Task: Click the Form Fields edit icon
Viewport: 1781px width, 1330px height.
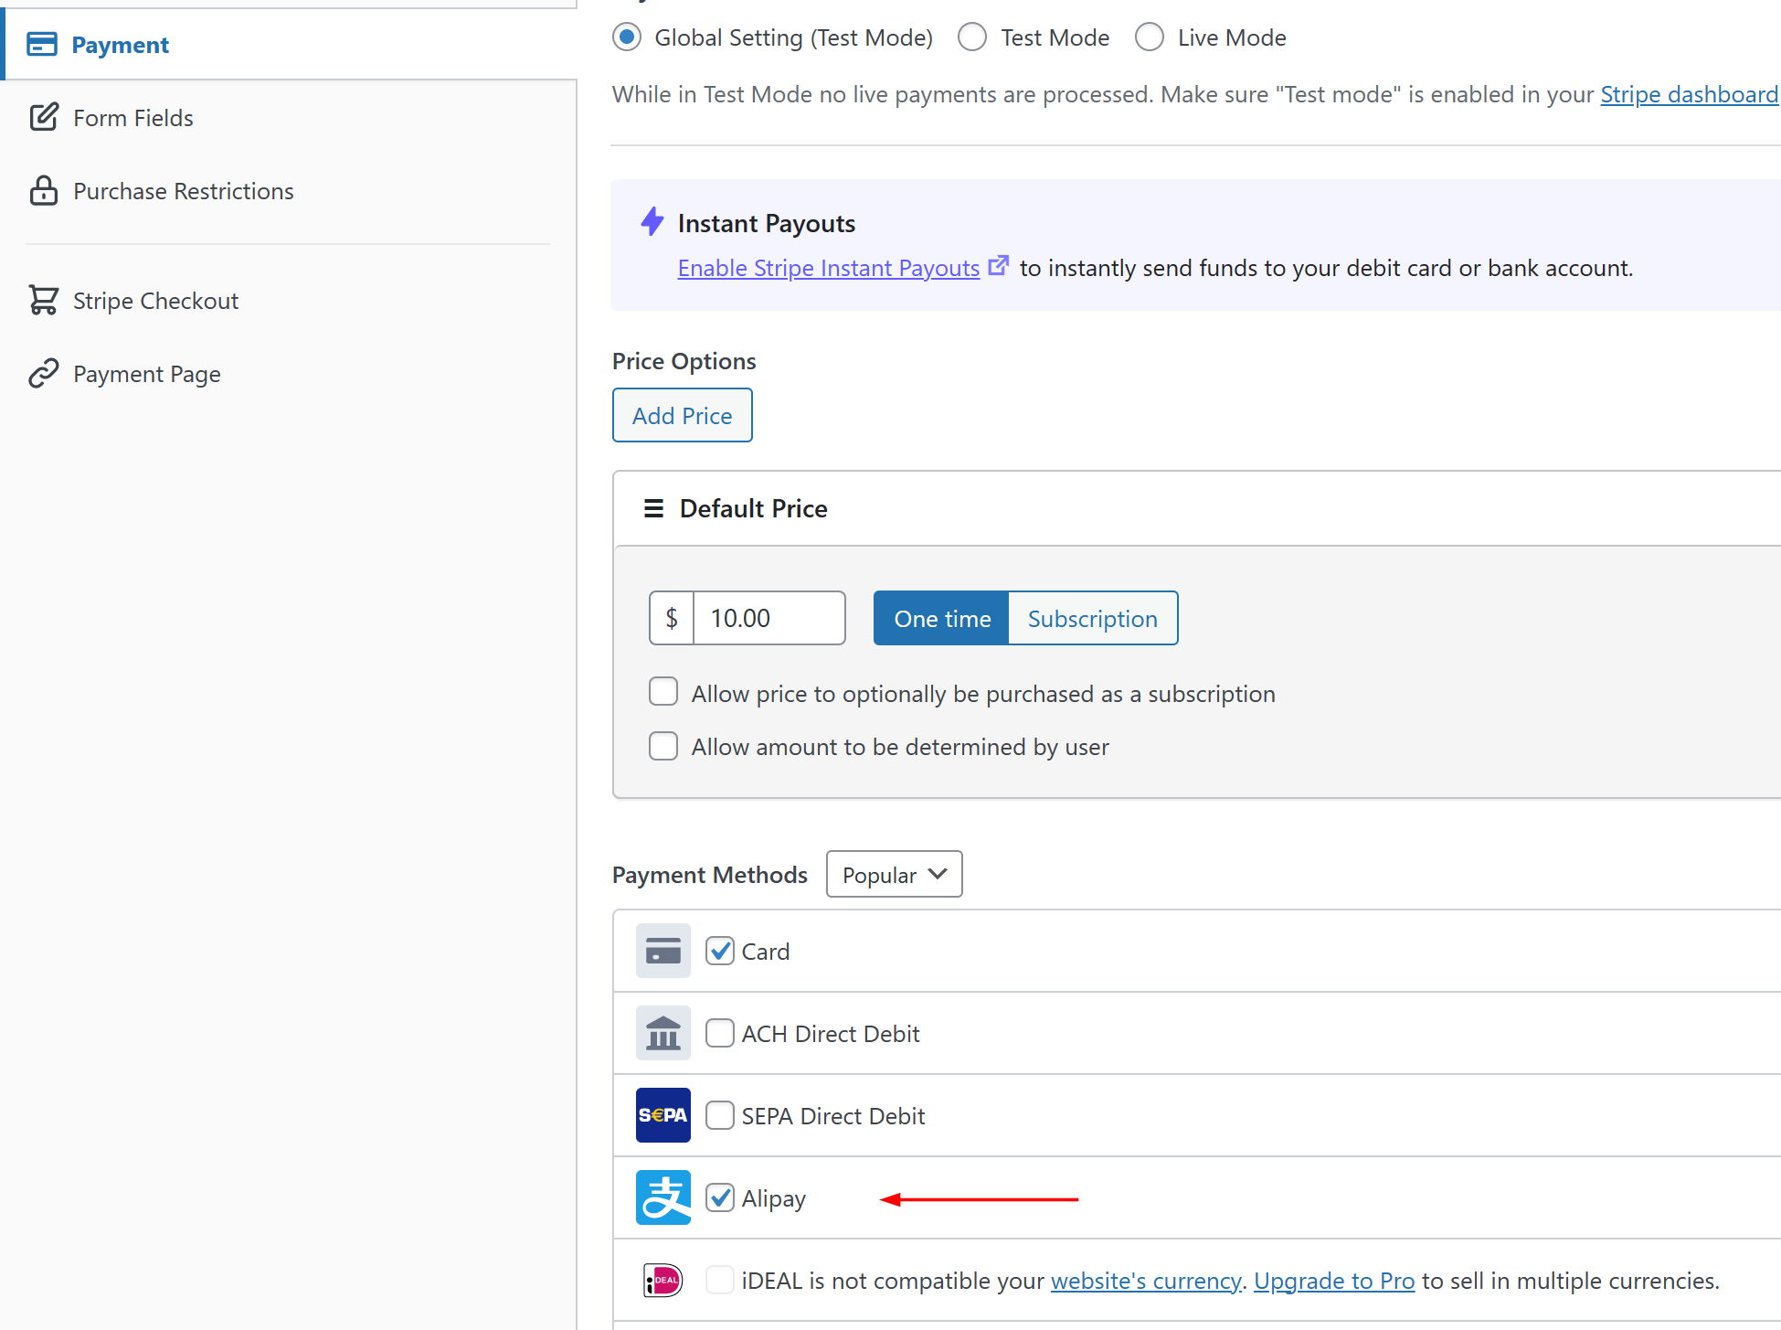Action: pos(44,118)
